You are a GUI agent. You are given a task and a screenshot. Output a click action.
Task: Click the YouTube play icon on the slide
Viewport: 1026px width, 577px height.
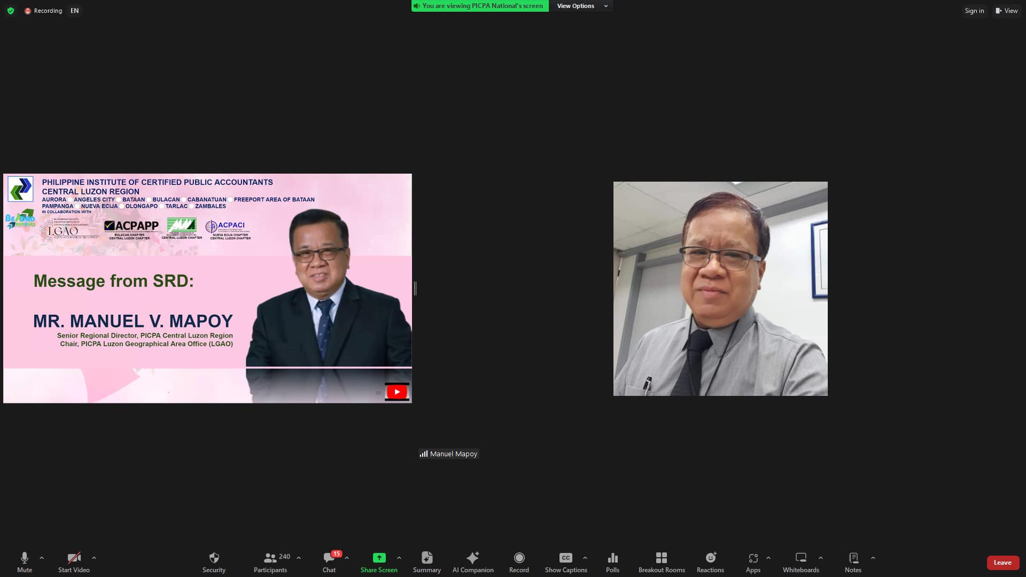pos(397,392)
